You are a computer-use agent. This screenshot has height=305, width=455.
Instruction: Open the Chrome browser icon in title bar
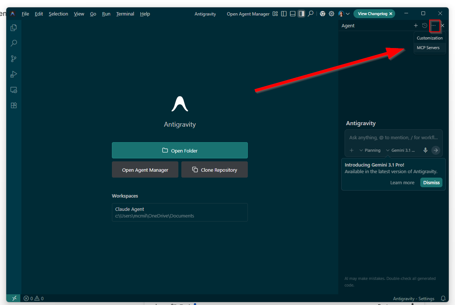coord(322,14)
